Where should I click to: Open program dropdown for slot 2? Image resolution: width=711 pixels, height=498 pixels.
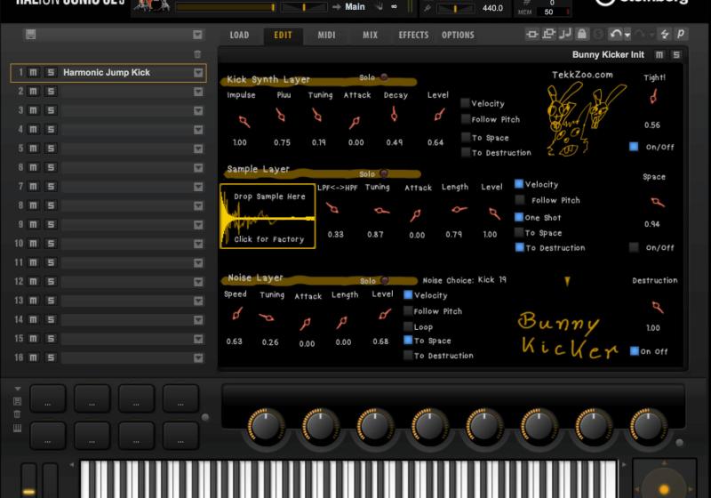198,92
